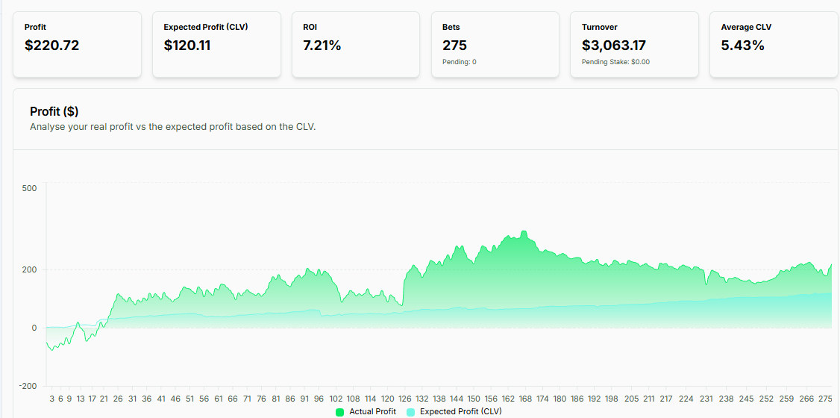Click the Bets 275 stat card
Viewport: 840px width, 418px height.
tap(495, 44)
